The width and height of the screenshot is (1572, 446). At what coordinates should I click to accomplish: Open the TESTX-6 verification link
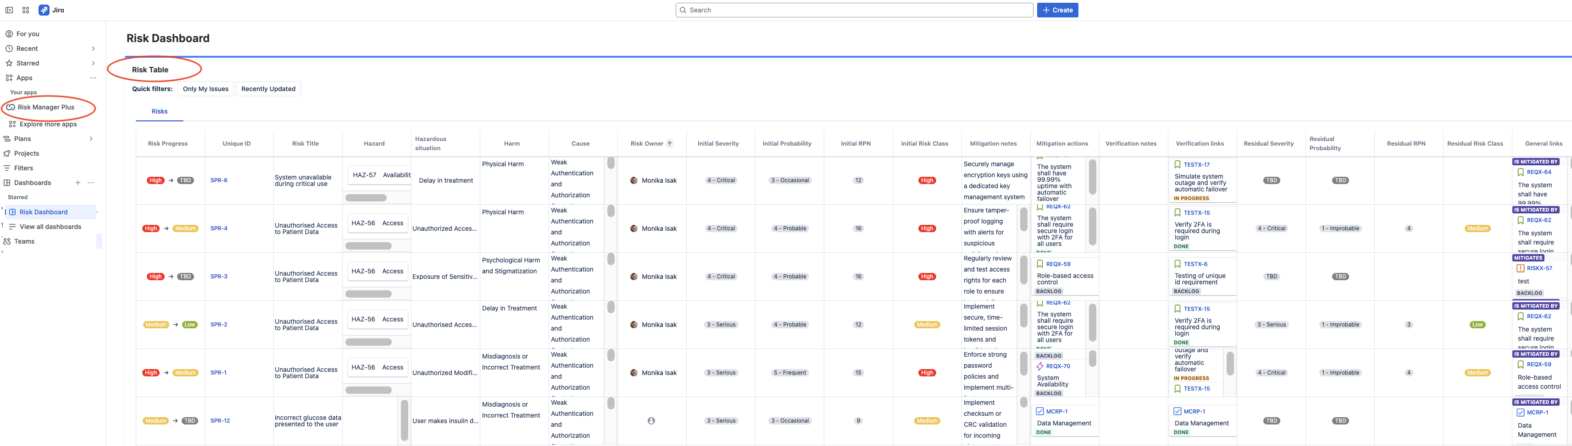pos(1195,264)
